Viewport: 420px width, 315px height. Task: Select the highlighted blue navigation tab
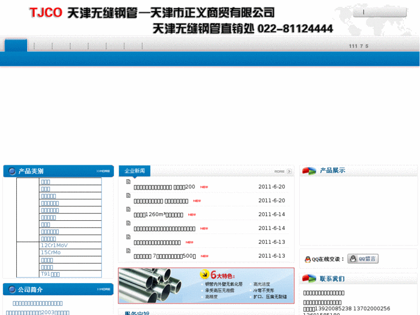tap(16, 45)
